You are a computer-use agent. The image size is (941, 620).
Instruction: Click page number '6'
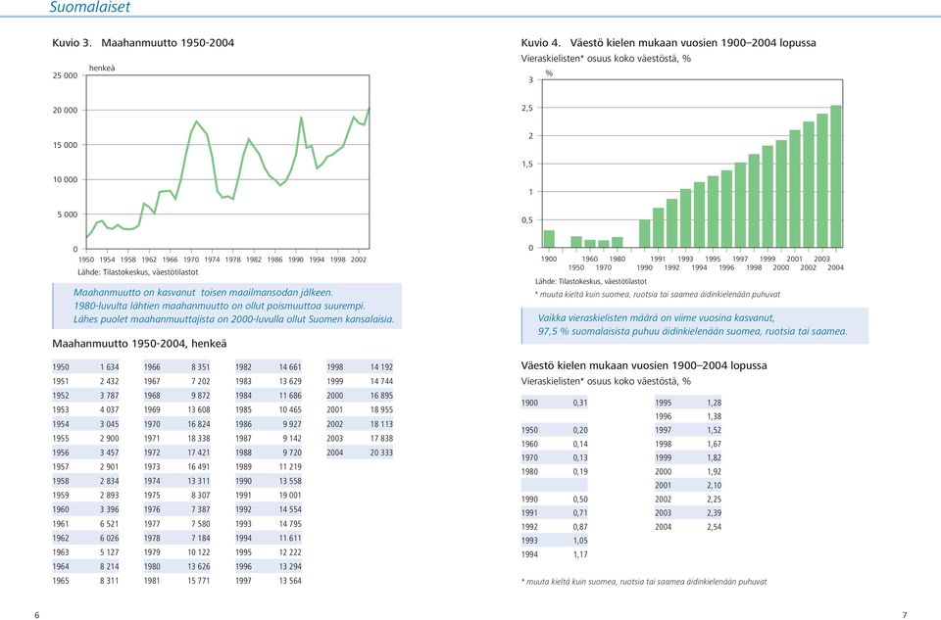[37, 615]
